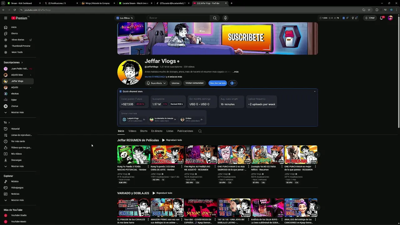Open Noticias under Explorar
The height and width of the screenshot is (225, 400).
(x=18, y=194)
